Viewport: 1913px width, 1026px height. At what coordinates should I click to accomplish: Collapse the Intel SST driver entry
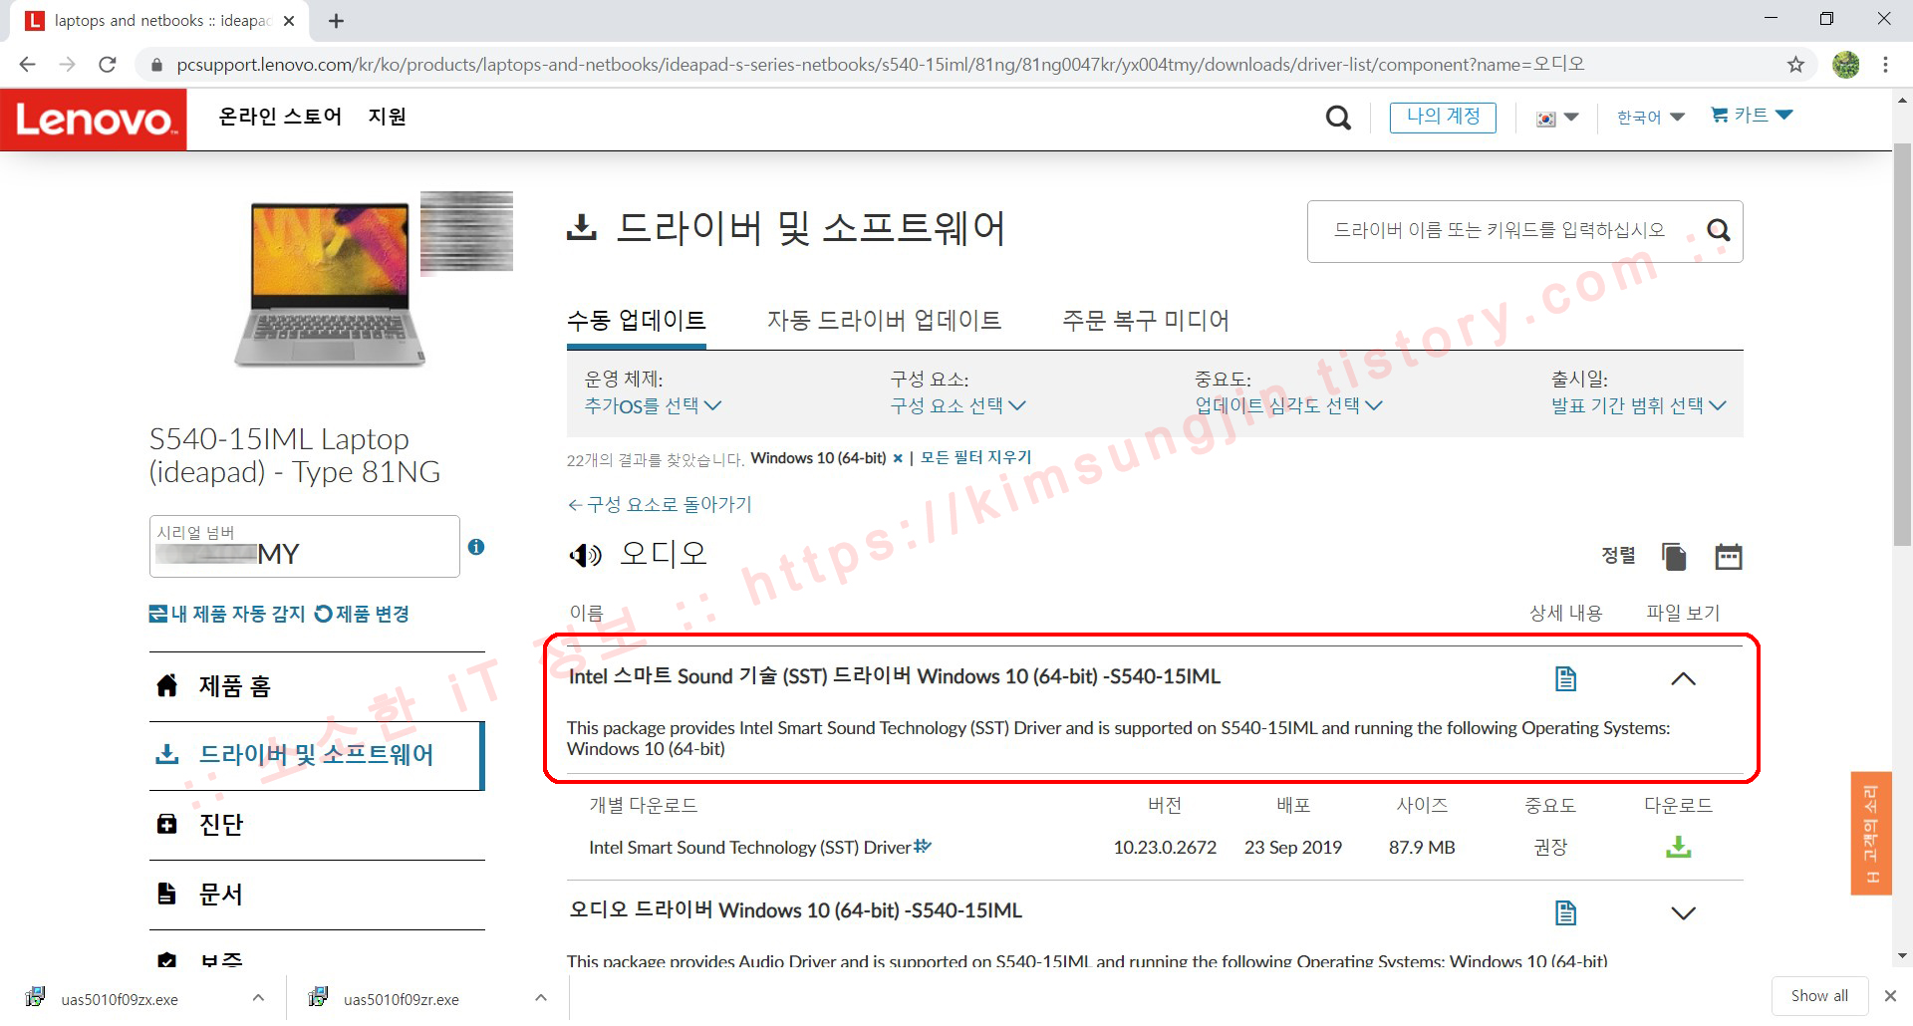1683,678
